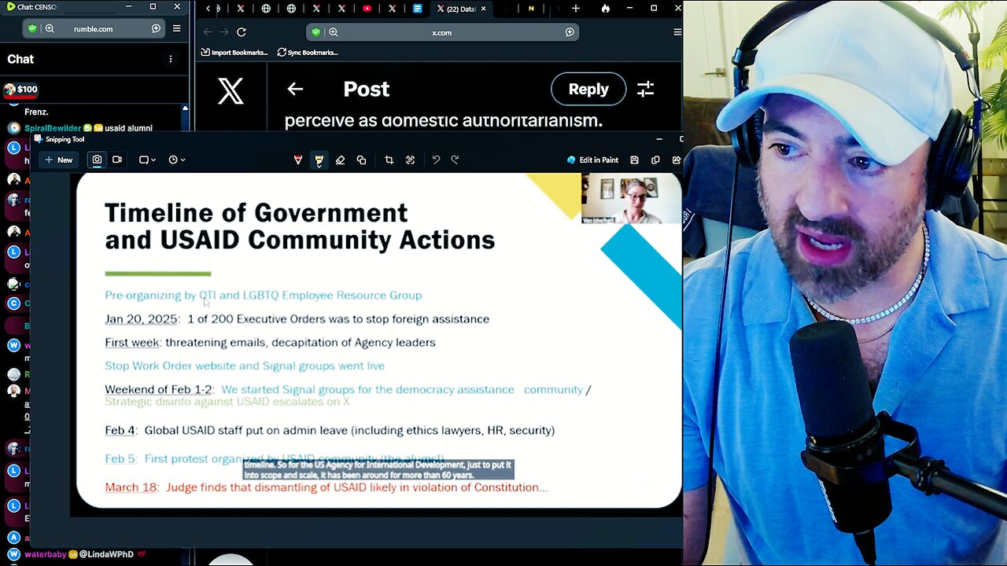Image resolution: width=1007 pixels, height=566 pixels.
Task: Click the SpiralBewilder username in chat
Action: coord(51,128)
